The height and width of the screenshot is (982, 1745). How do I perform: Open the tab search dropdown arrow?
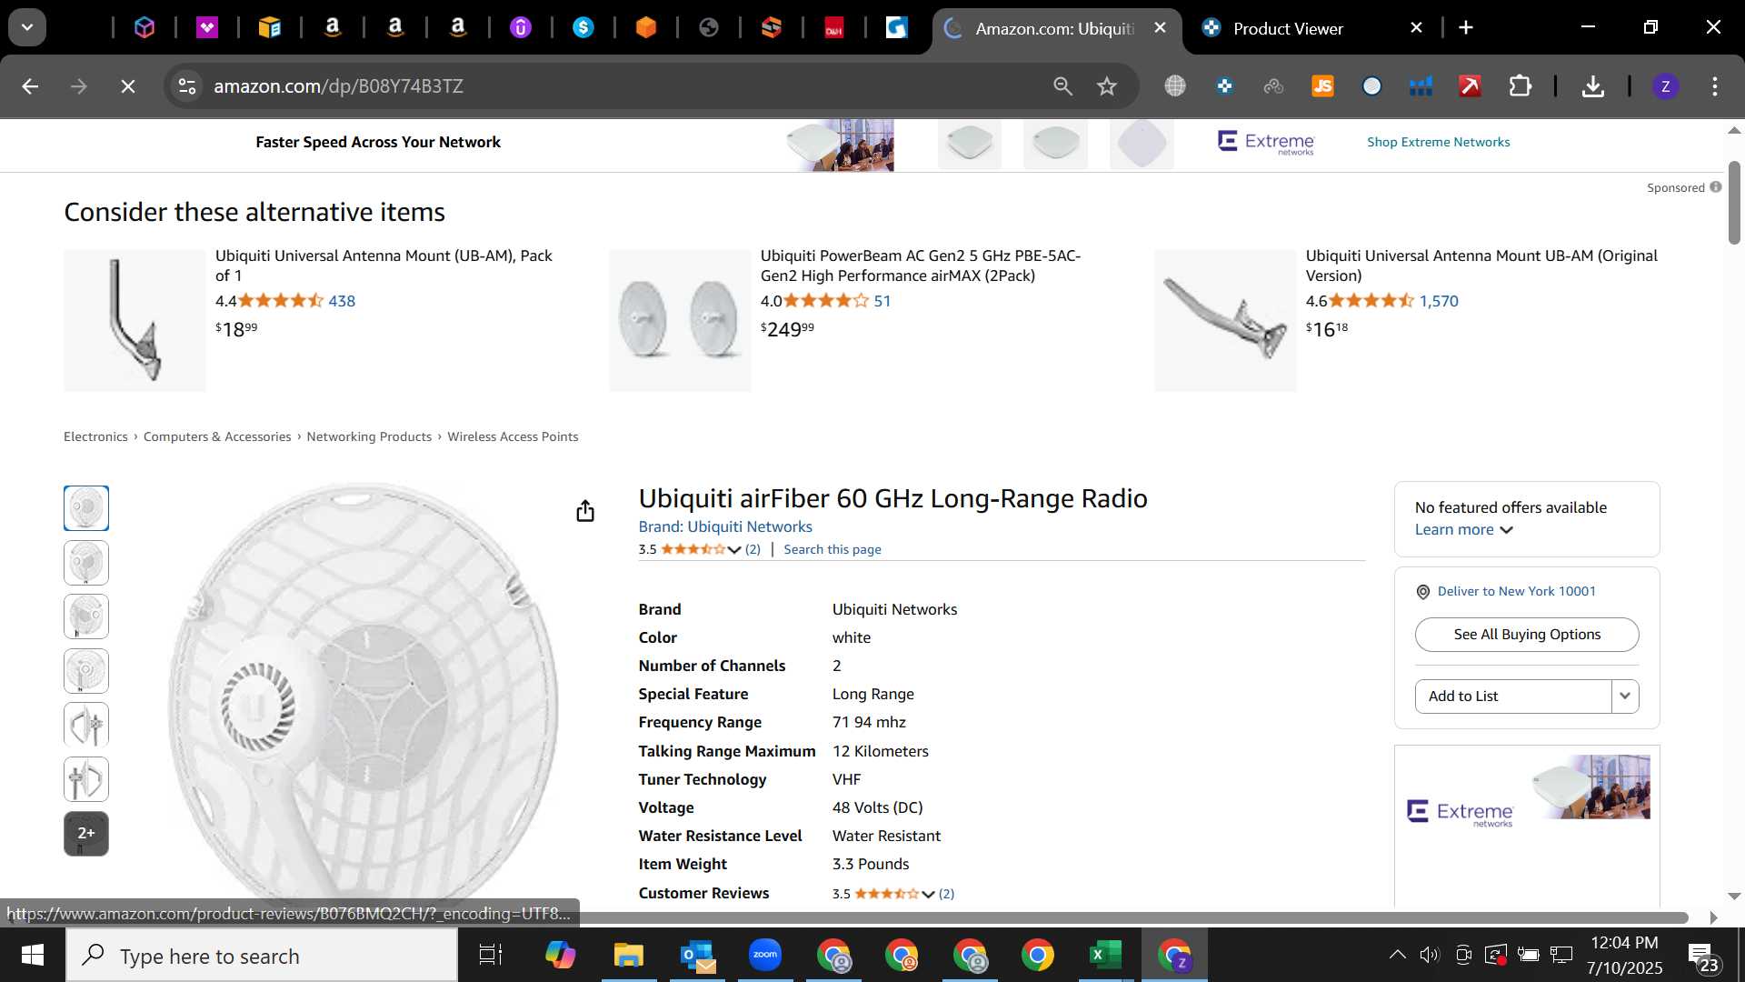[x=27, y=28]
